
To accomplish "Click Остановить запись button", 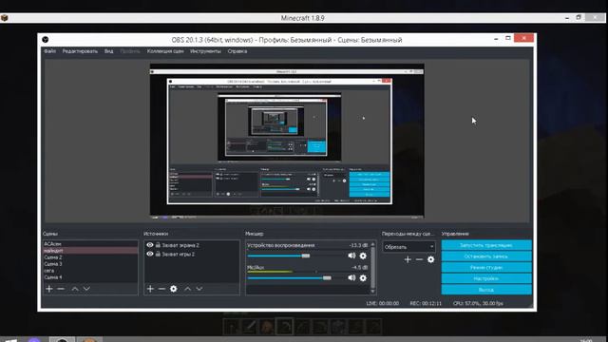I will click(486, 256).
